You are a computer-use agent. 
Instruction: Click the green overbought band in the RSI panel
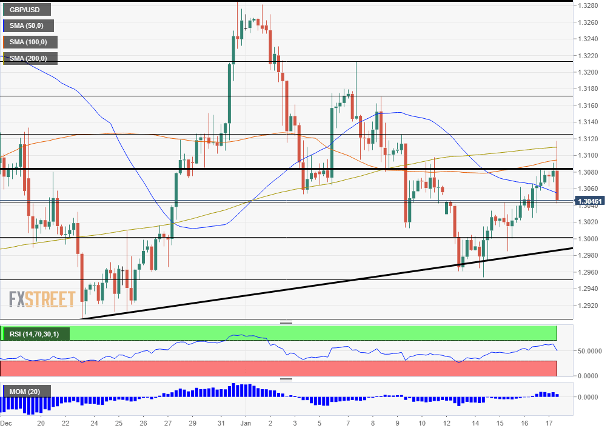pos(303,332)
